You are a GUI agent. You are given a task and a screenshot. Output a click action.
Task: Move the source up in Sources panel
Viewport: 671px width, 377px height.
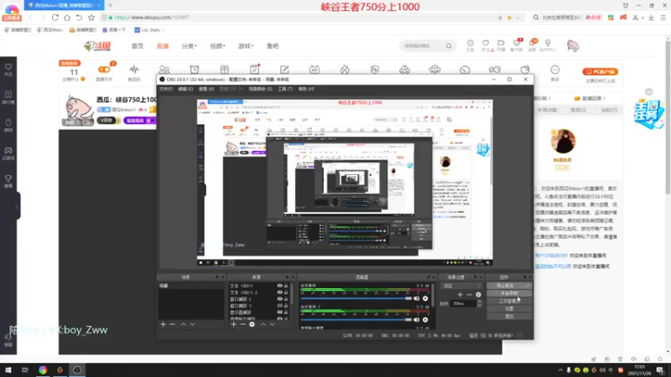[263, 324]
